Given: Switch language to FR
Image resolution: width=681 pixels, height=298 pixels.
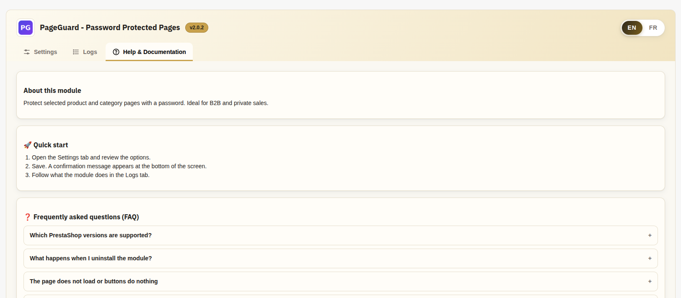Looking at the screenshot, I should tap(653, 28).
